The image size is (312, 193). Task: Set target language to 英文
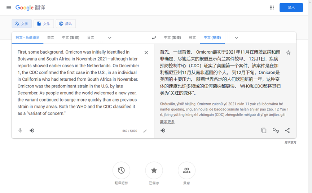(x=192, y=37)
